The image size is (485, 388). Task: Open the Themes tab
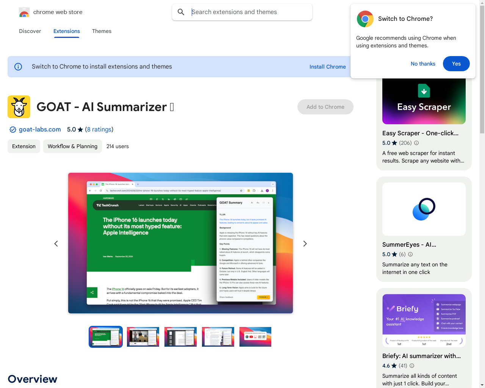click(x=102, y=31)
